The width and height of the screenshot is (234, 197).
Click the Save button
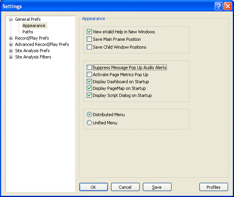(x=157, y=187)
